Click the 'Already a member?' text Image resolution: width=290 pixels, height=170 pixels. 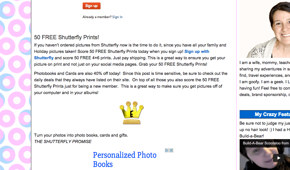pyautogui.click(x=97, y=17)
